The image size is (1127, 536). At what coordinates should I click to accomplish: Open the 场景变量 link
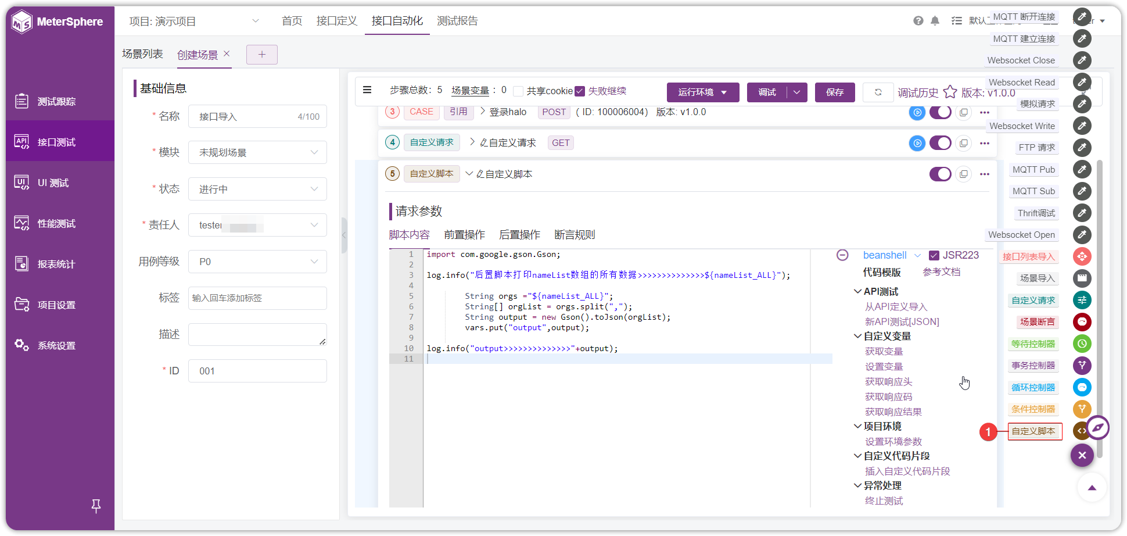(x=471, y=91)
